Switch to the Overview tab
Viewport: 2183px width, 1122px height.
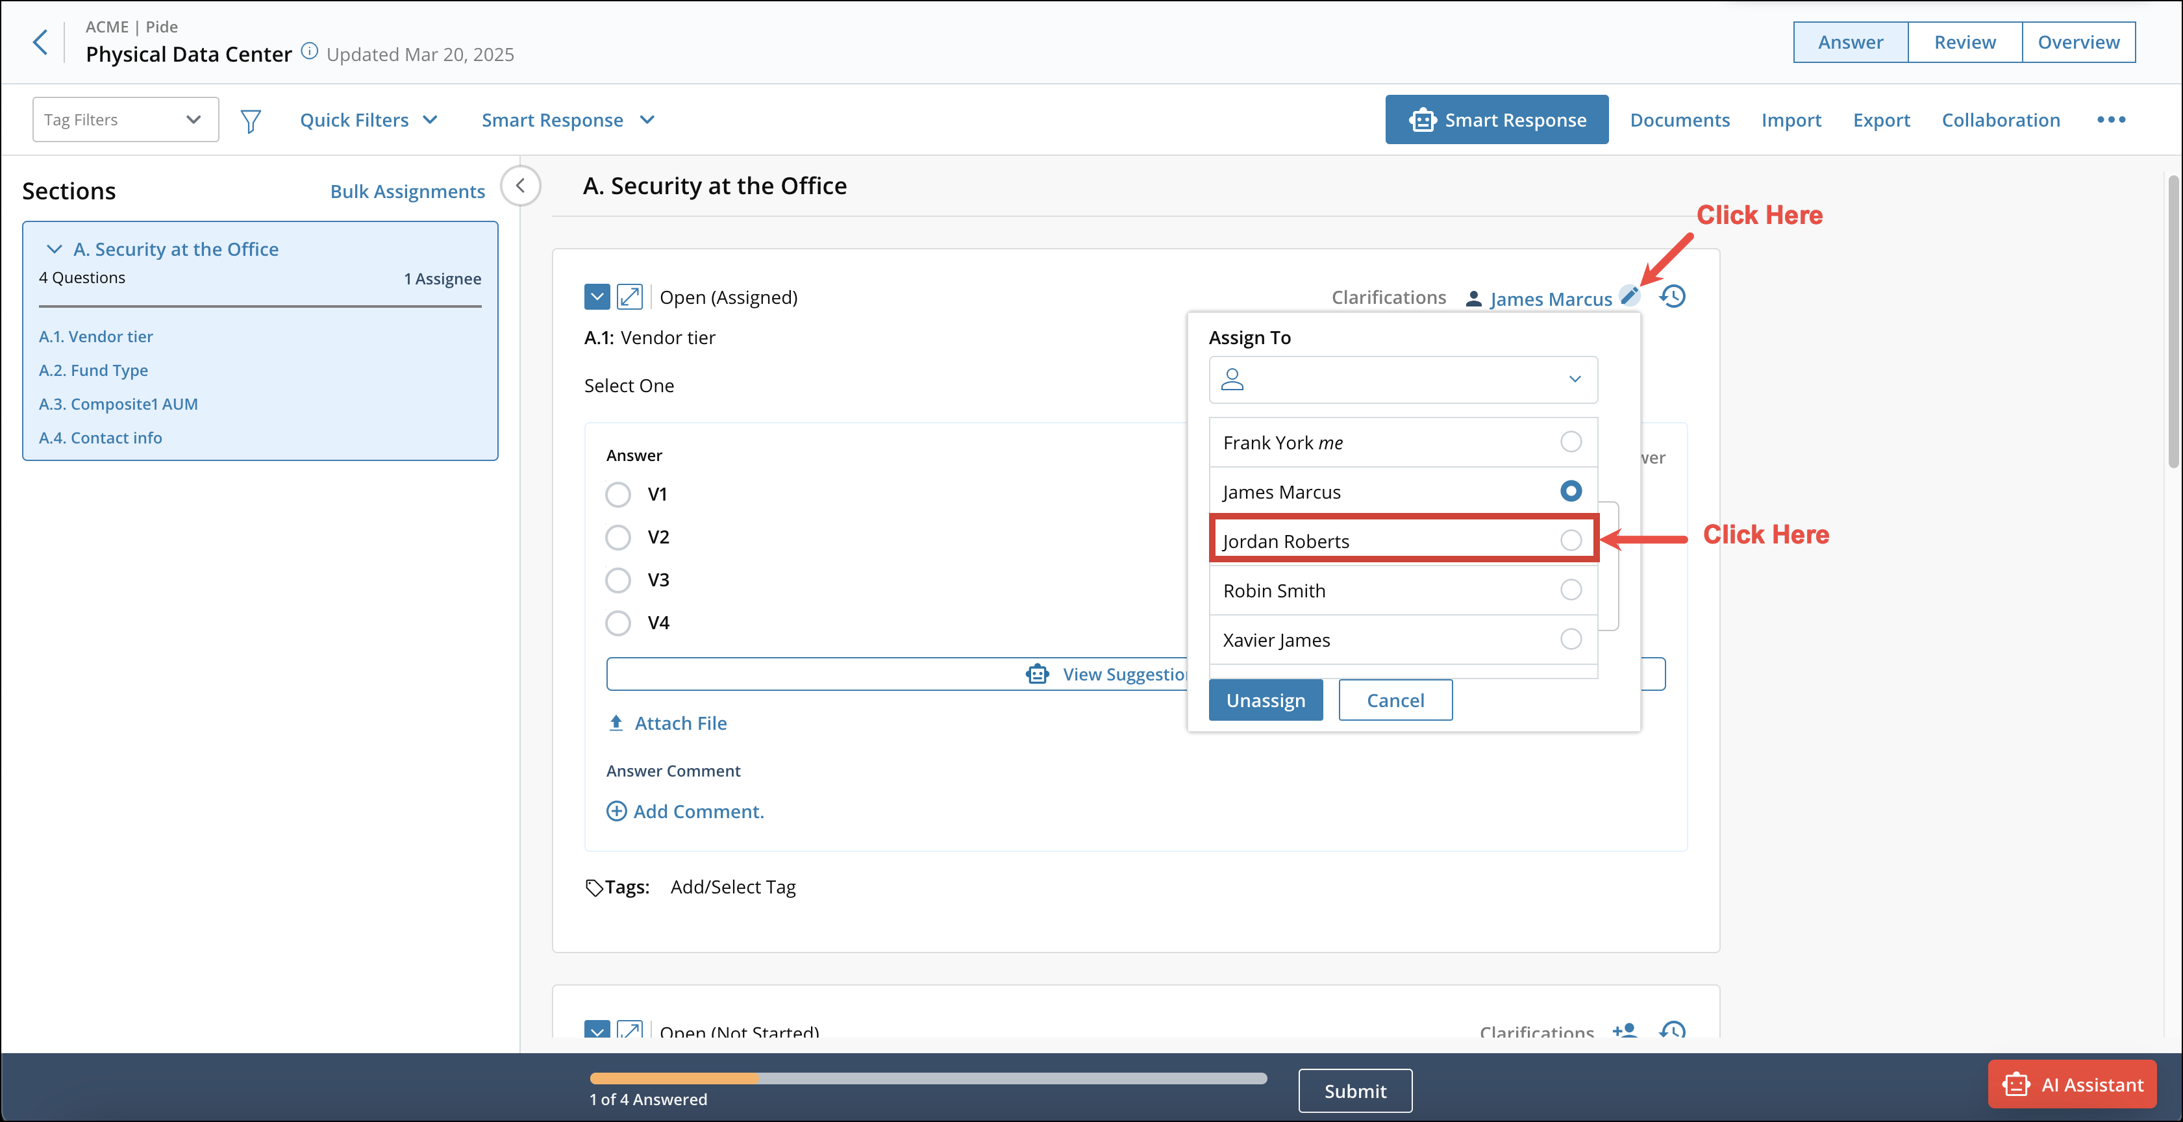coord(2078,42)
